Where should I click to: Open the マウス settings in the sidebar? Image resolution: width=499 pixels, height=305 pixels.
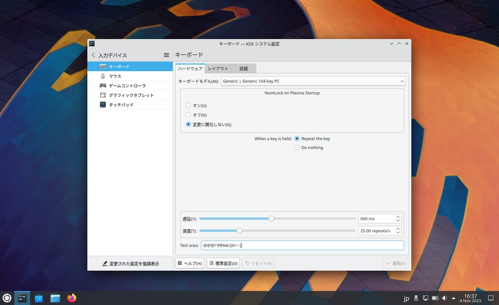130,76
